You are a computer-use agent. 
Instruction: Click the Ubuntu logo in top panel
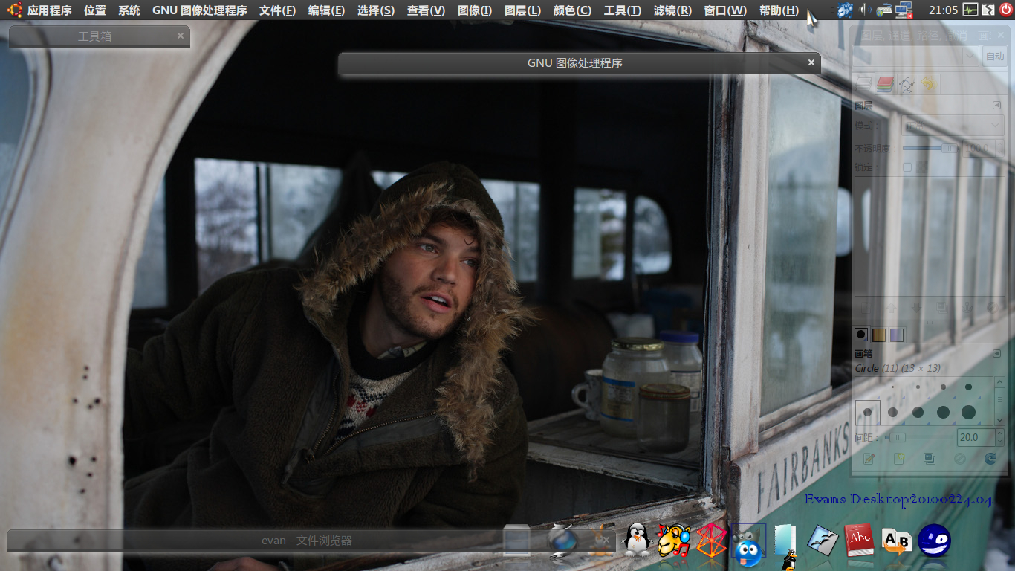point(15,10)
